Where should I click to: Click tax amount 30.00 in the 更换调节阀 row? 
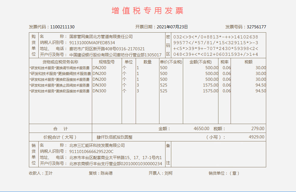pyautogui.click(x=261, y=68)
